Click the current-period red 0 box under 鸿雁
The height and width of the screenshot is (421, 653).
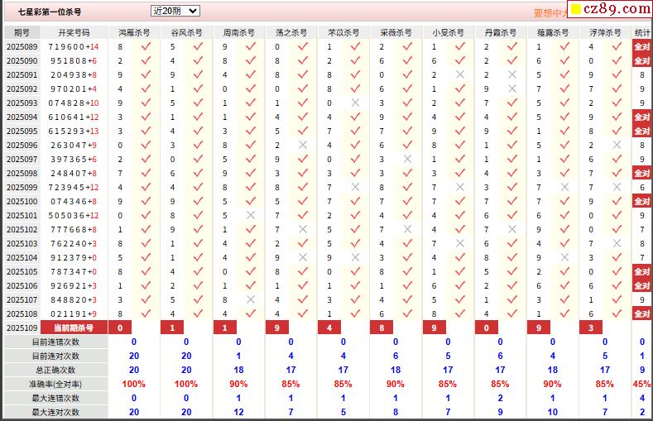click(x=120, y=328)
